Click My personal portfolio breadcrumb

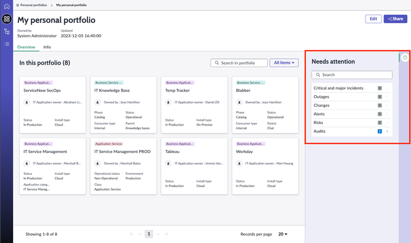(71, 5)
